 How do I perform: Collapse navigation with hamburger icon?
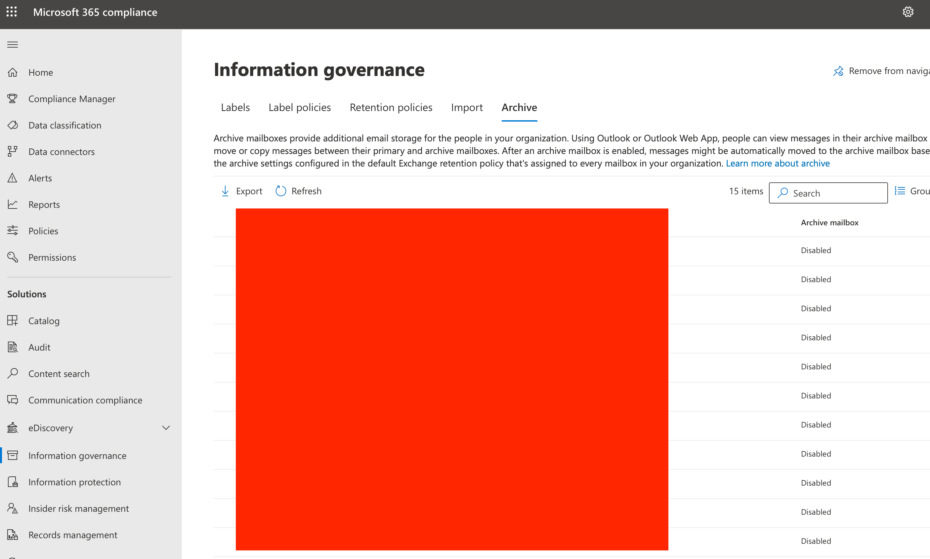coord(13,45)
